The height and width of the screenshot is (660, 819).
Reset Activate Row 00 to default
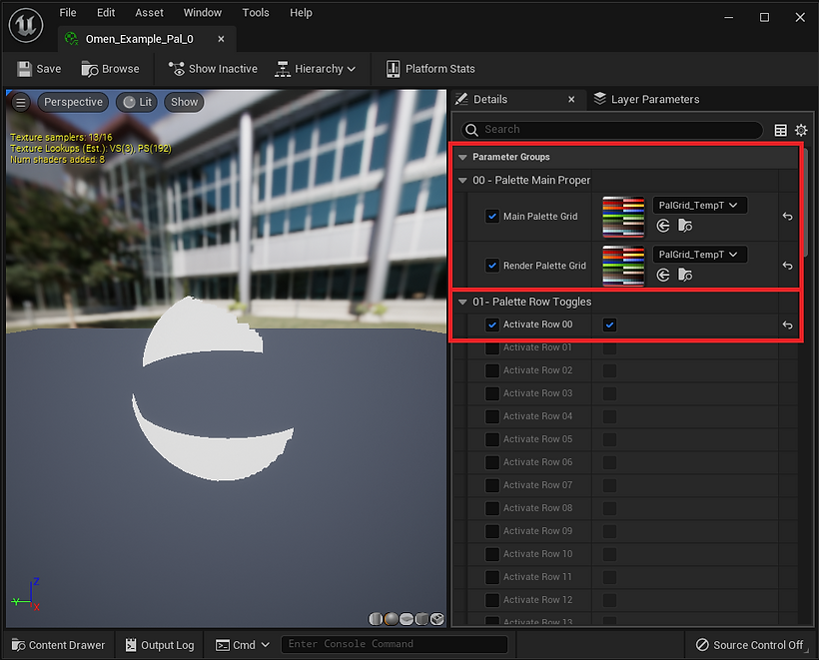point(788,325)
